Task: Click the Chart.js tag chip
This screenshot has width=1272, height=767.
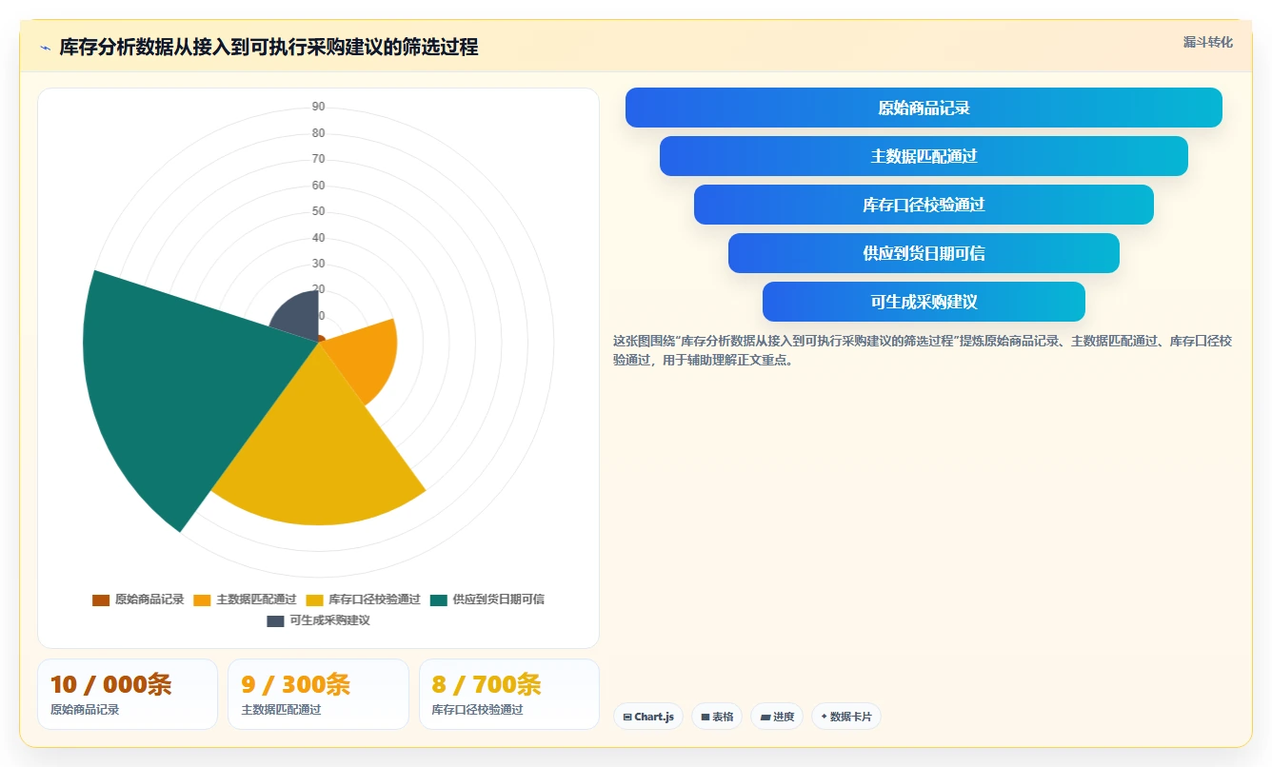Action: pos(648,717)
